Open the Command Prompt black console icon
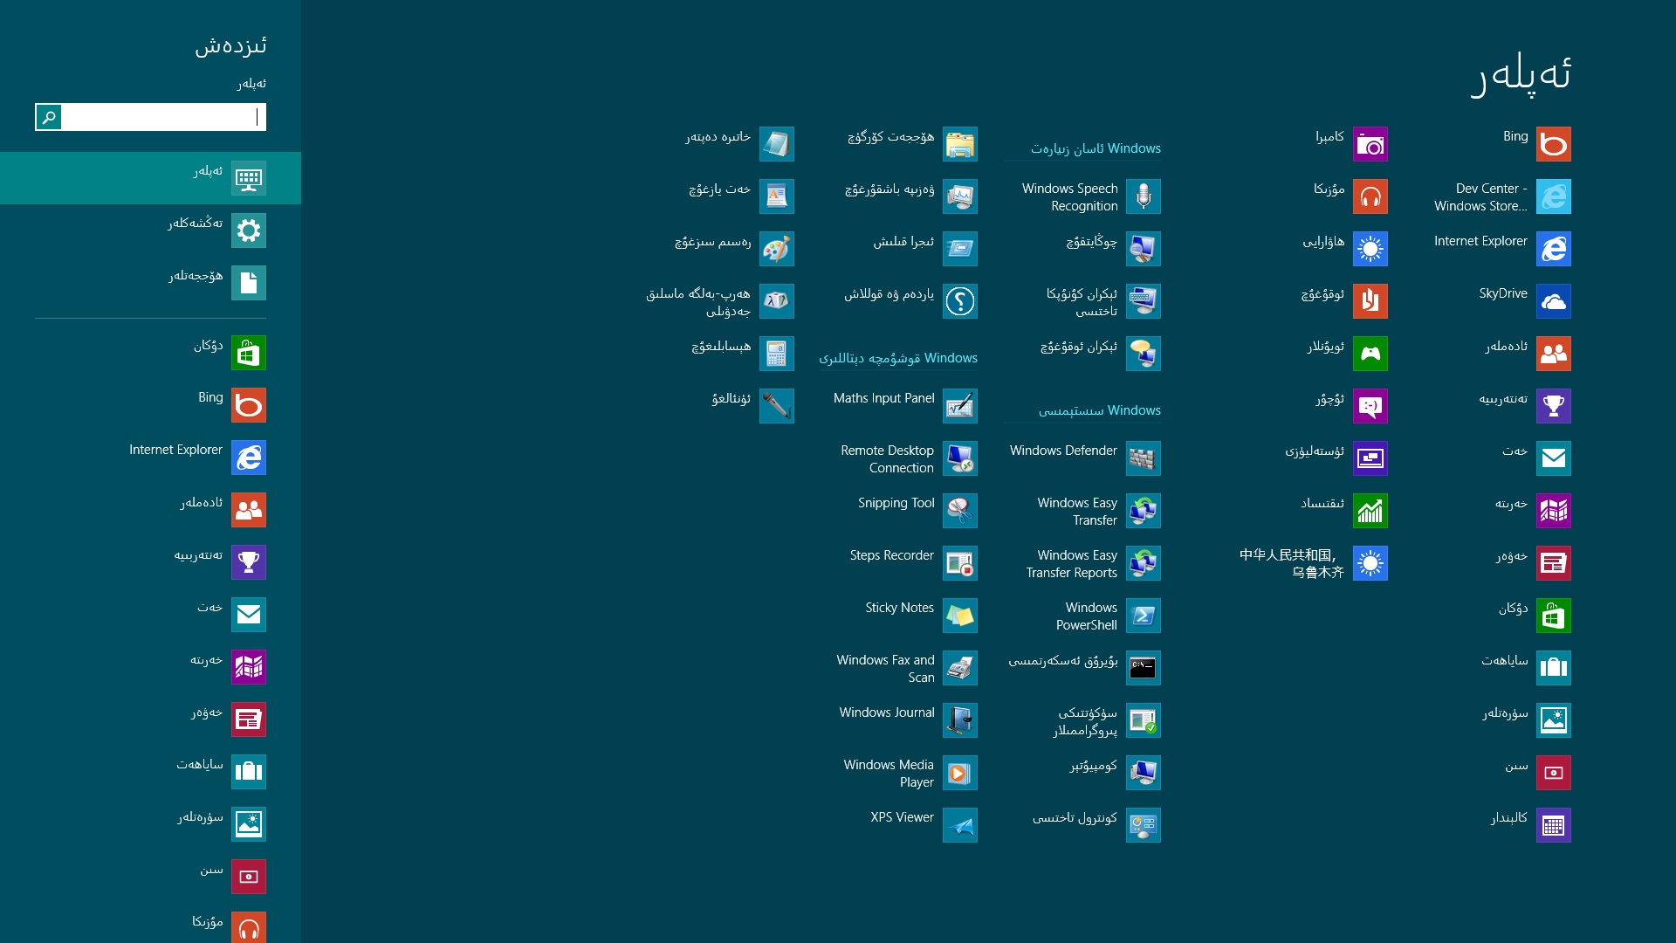The image size is (1676, 943). click(x=1144, y=668)
